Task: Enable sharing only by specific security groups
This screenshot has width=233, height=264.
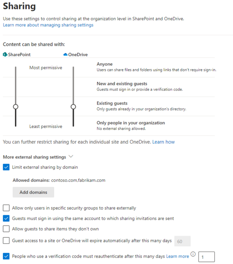Action: (6, 208)
